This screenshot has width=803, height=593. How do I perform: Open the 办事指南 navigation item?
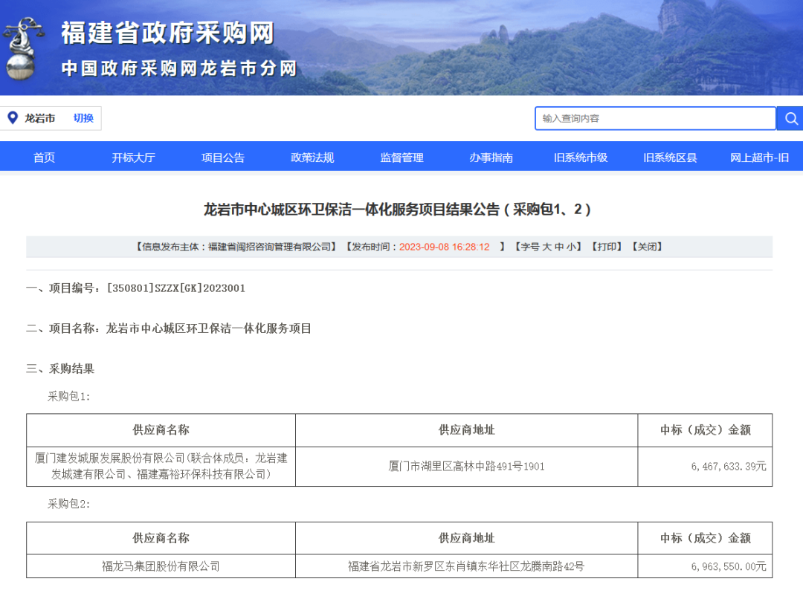pos(491,158)
